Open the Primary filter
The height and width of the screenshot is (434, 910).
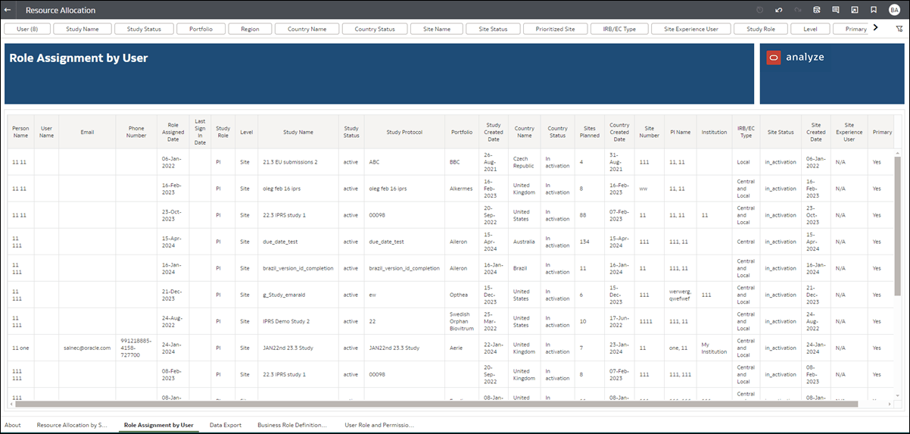(x=851, y=29)
